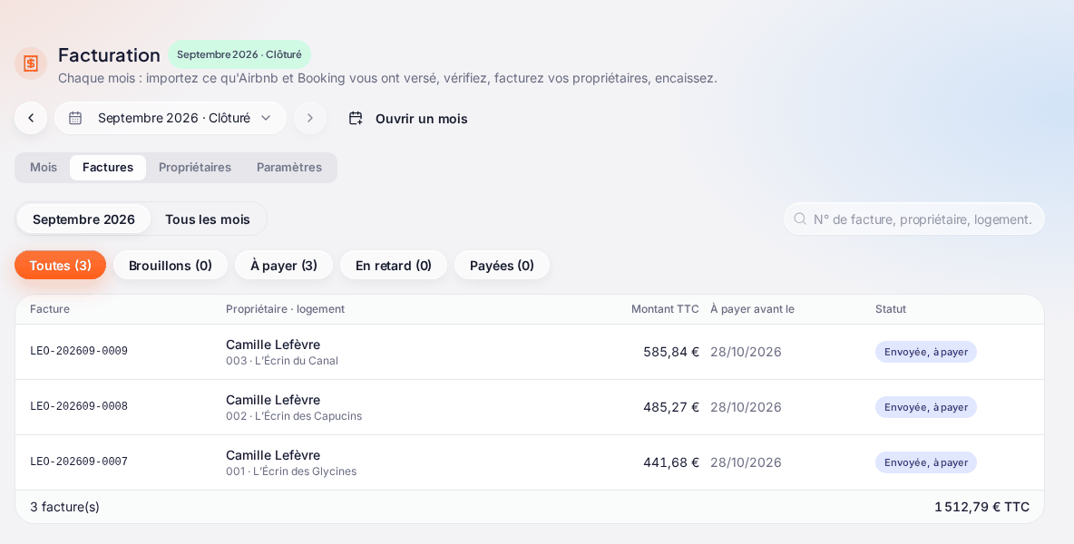Focus the invoice search field

pos(914,219)
